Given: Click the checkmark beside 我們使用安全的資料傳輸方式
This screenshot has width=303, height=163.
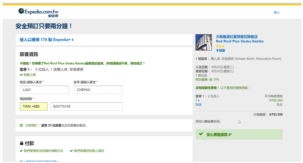Looking at the screenshot, I should (21, 151).
